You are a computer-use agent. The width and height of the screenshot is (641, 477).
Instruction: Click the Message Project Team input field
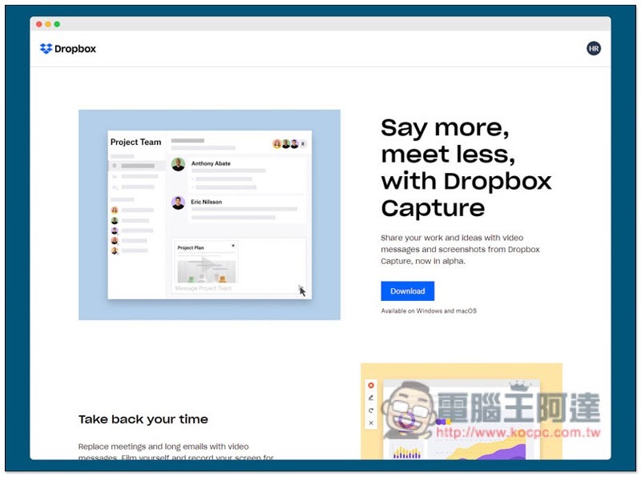pos(202,288)
